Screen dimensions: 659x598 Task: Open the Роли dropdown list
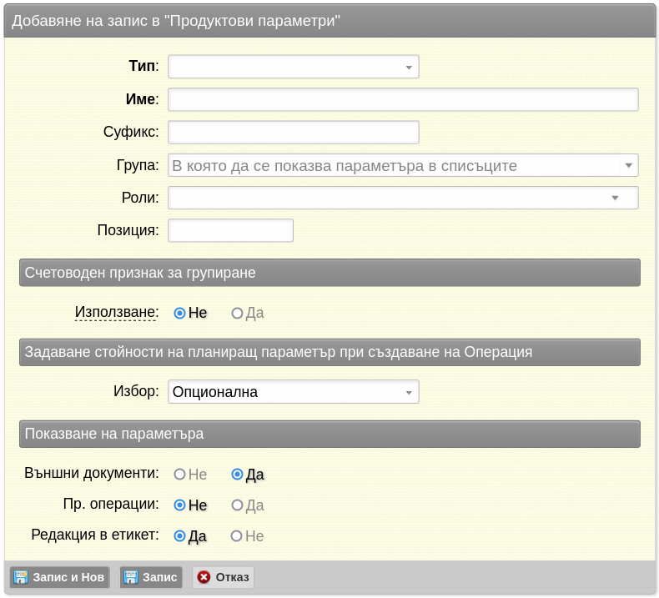pyautogui.click(x=403, y=198)
